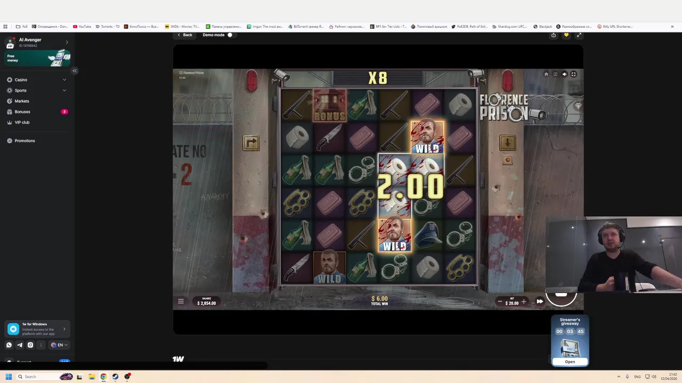Open Instagram social link
The image size is (682, 383).
pyautogui.click(x=30, y=345)
